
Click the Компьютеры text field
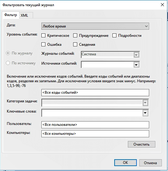click(x=95, y=134)
